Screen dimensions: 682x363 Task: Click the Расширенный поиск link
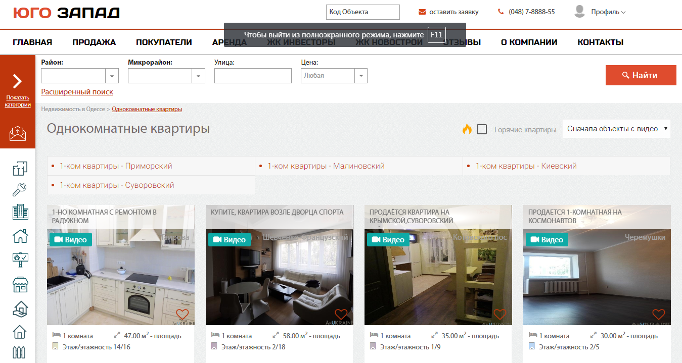click(x=77, y=92)
